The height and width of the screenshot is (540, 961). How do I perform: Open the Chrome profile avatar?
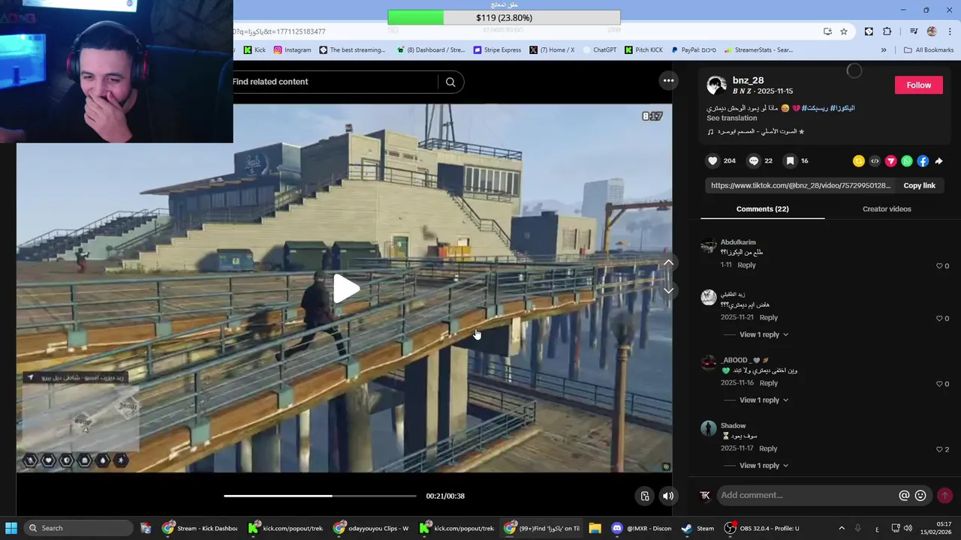click(x=932, y=31)
